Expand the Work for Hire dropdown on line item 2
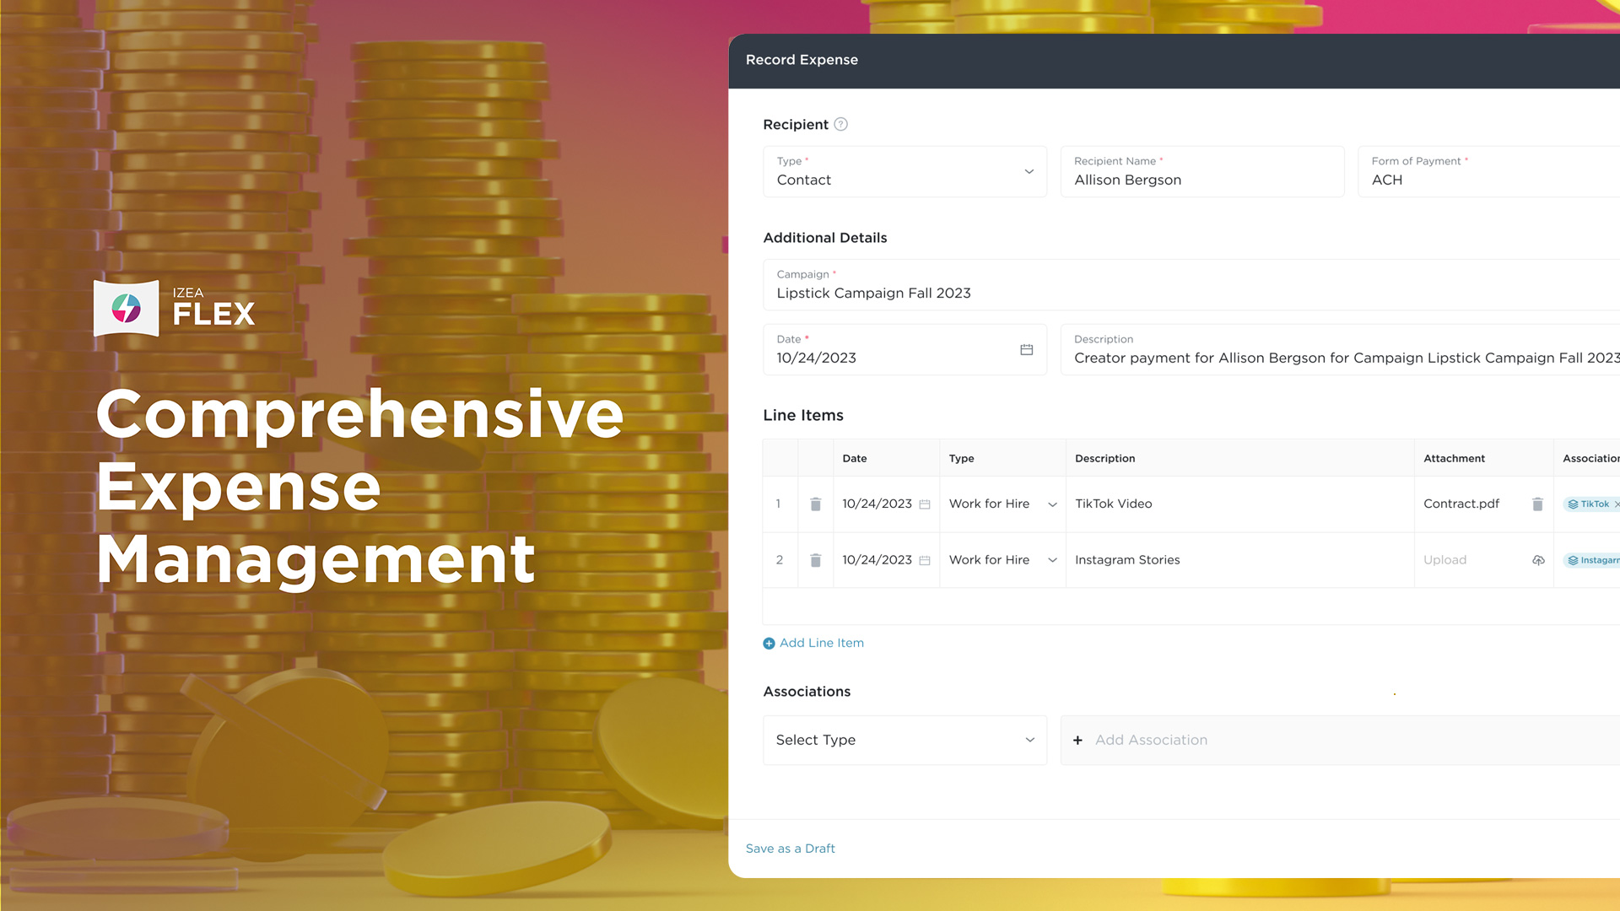1620x911 pixels. pyautogui.click(x=1050, y=559)
